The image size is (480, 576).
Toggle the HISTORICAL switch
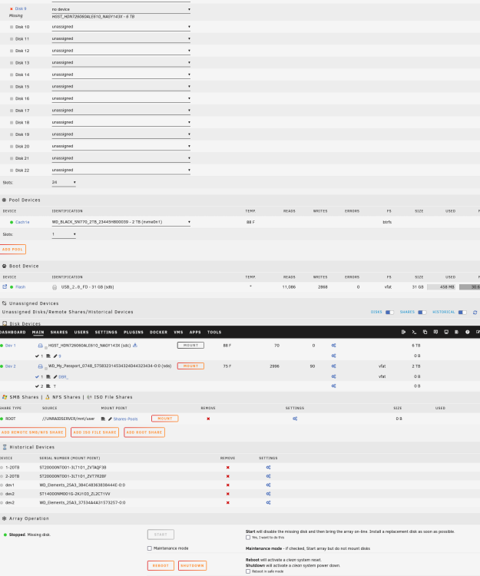(463, 313)
